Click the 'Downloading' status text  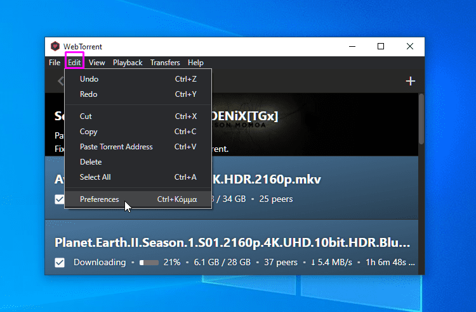pos(100,263)
